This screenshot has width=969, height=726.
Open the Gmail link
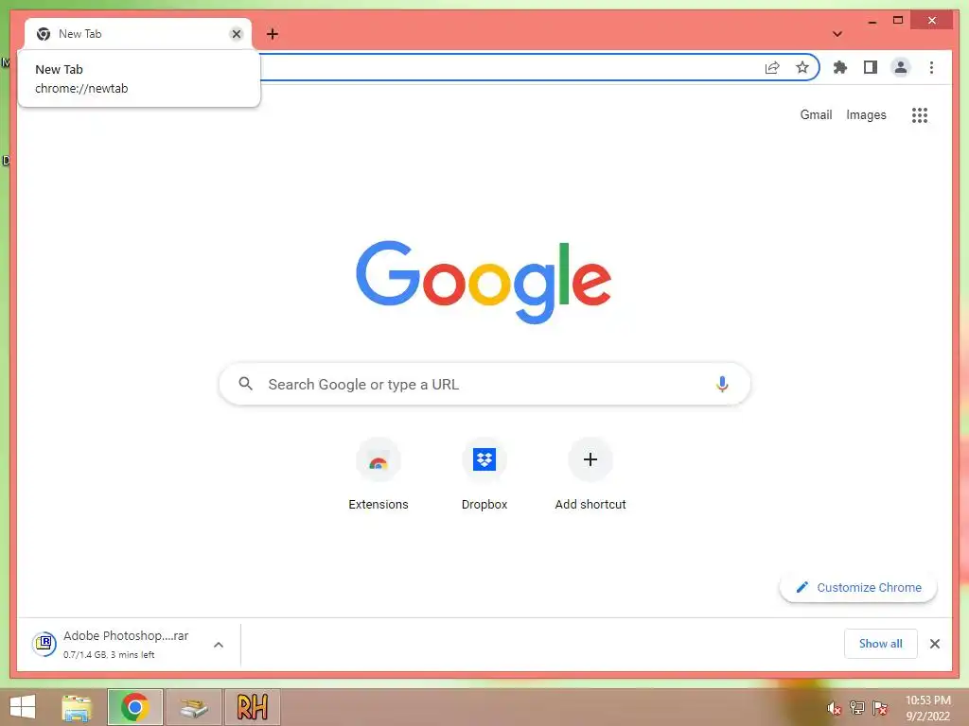(x=816, y=114)
